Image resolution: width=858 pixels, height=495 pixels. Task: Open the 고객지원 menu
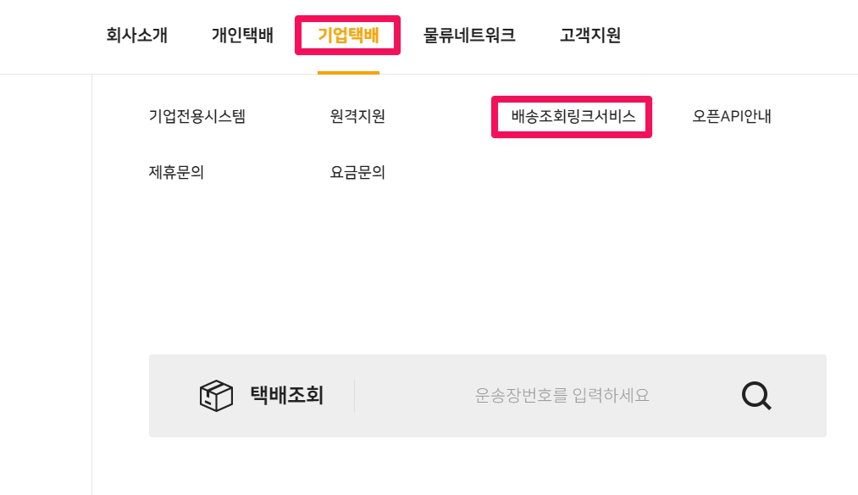(x=590, y=35)
